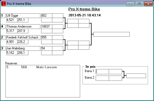
Task: Click the Reserver label
Action: (11, 63)
